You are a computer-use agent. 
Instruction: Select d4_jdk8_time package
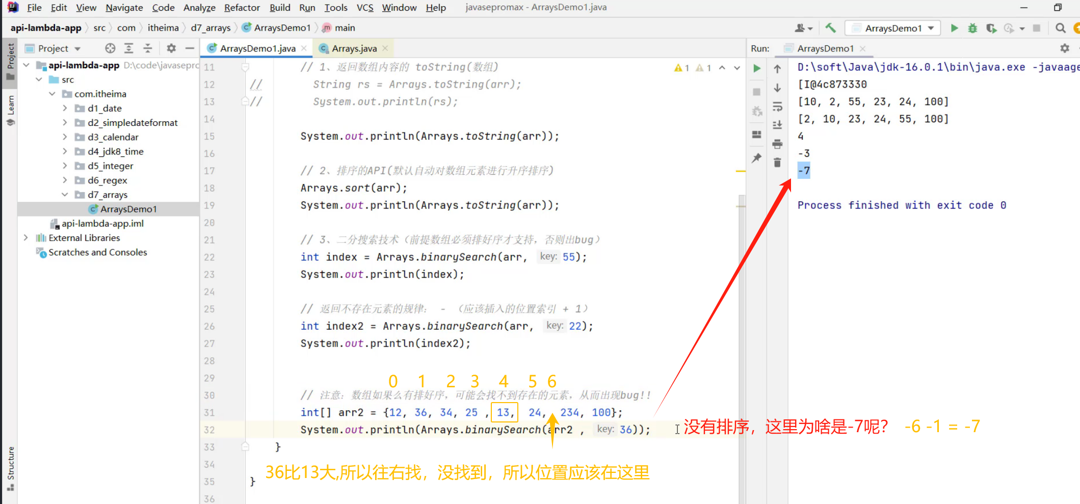point(115,151)
